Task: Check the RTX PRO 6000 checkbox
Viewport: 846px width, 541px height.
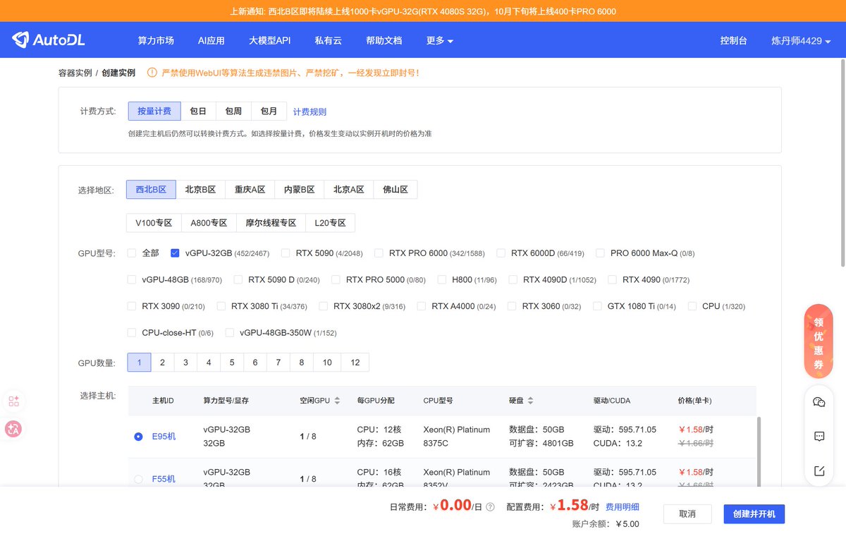Action: pyautogui.click(x=379, y=253)
